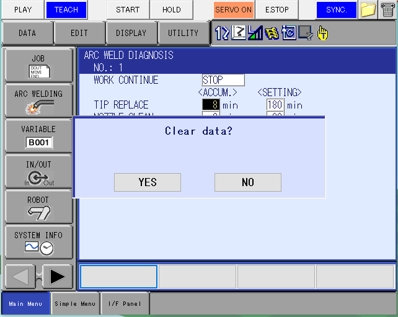398x317 pixels.
Task: Open the pendant keypad icon
Action: coord(387,10)
